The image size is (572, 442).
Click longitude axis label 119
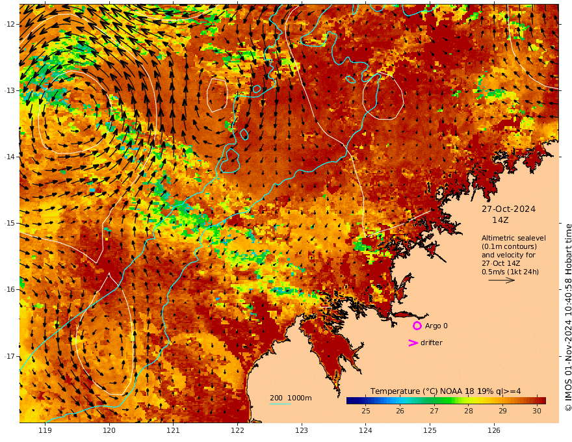(x=45, y=430)
